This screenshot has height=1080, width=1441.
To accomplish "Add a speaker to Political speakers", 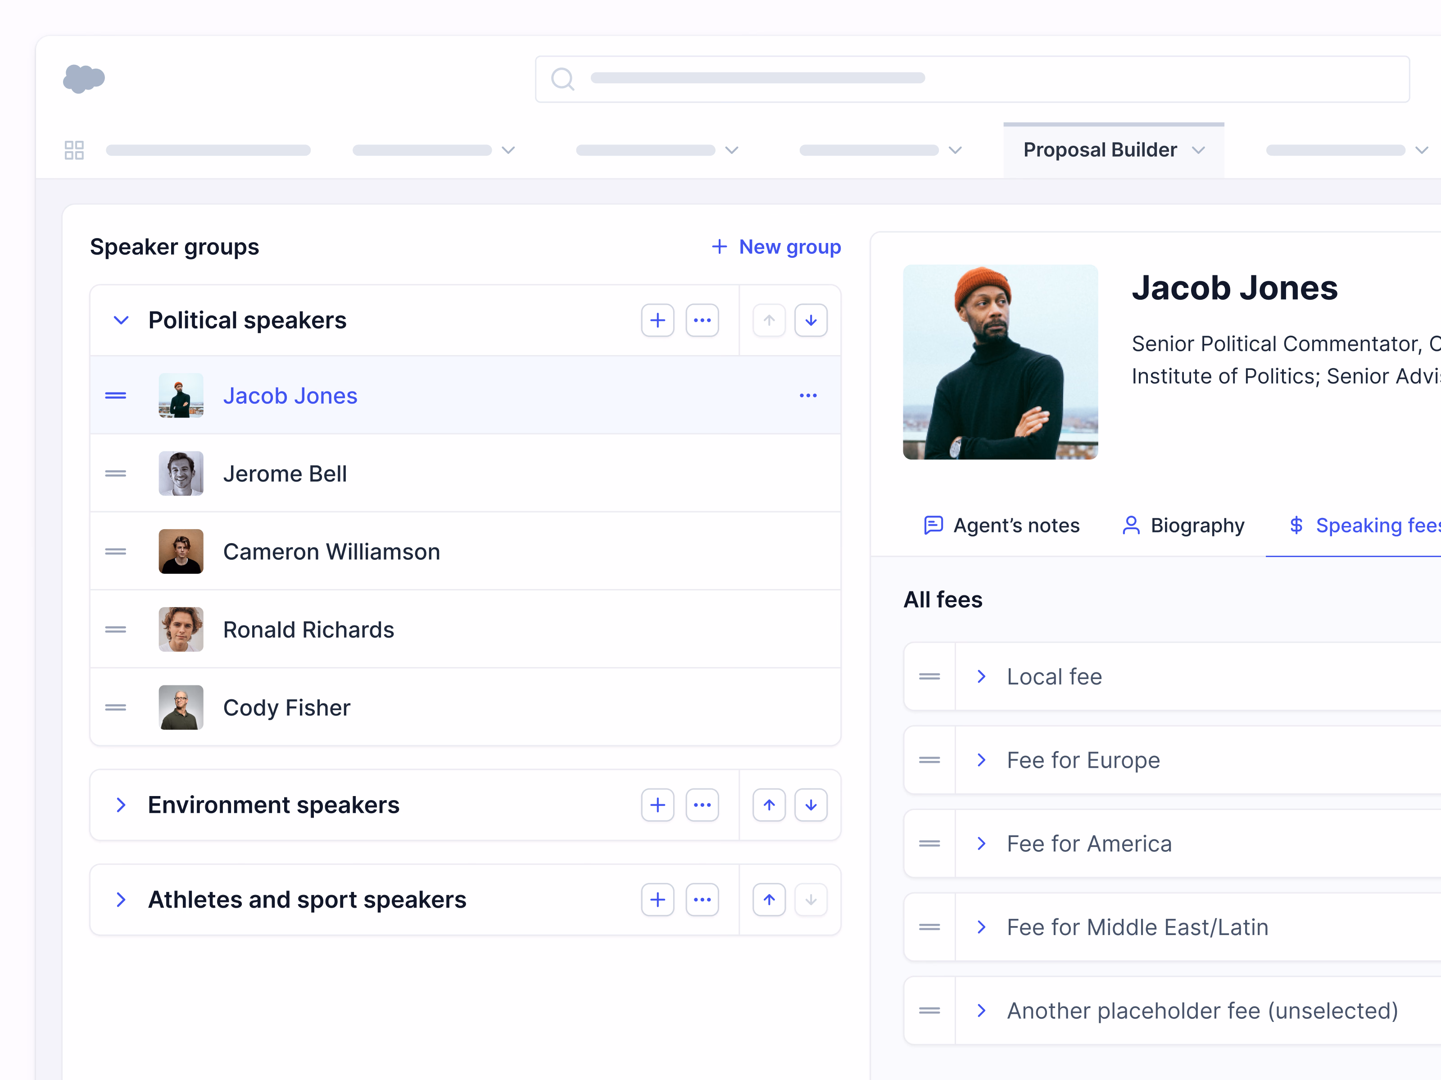I will tap(657, 320).
